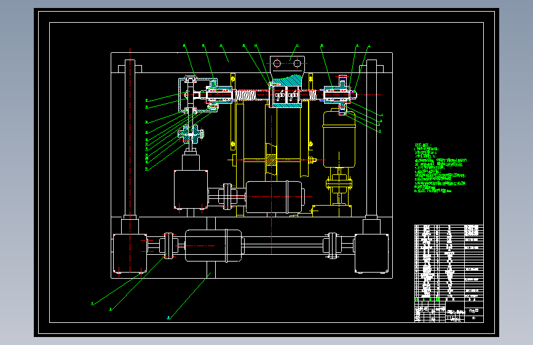Click the small cyan gear below left housing
533x345 pixels.
pyautogui.click(x=191, y=134)
